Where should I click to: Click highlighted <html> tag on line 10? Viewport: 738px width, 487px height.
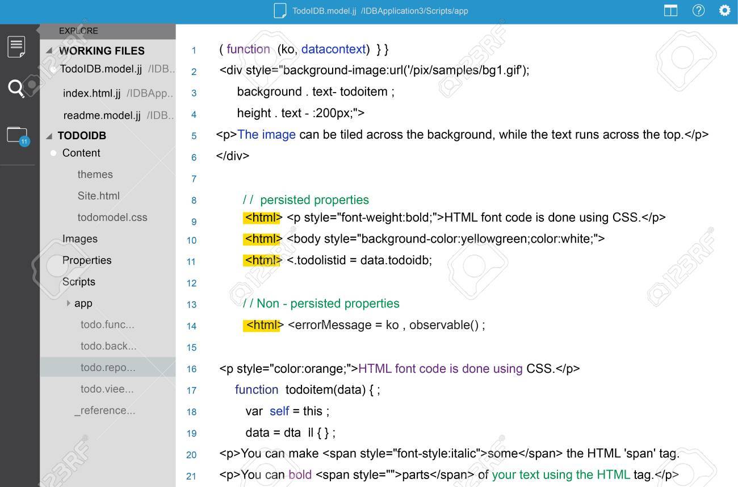tap(262, 239)
